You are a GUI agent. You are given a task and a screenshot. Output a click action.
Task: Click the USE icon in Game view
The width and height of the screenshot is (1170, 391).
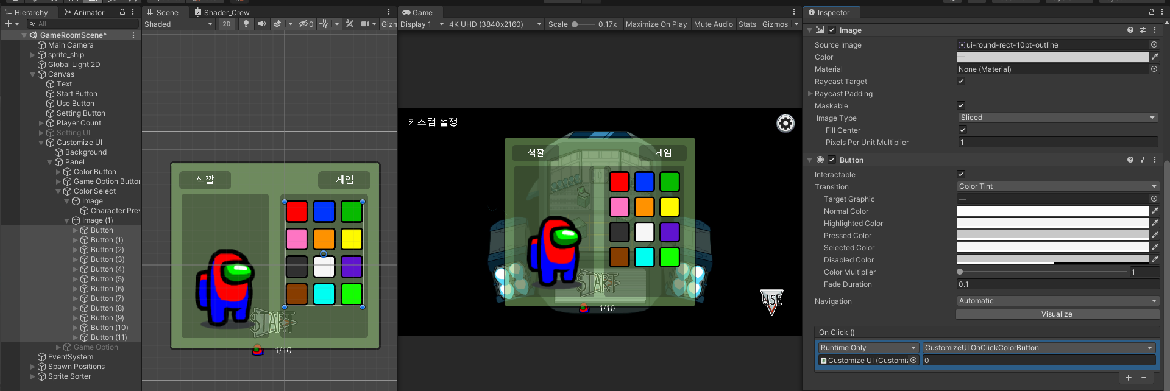(x=771, y=302)
